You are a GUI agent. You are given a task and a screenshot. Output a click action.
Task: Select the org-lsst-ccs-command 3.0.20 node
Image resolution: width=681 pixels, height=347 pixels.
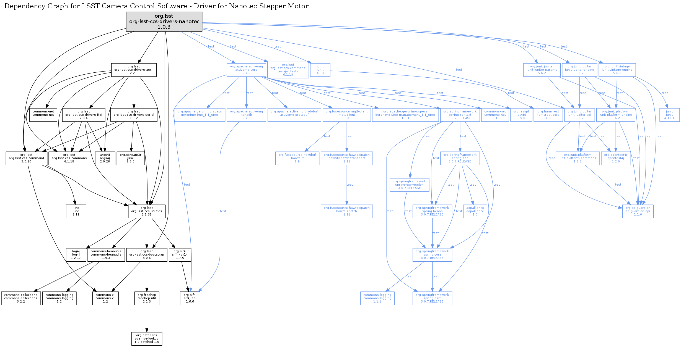26,158
